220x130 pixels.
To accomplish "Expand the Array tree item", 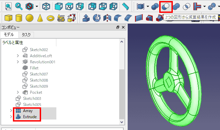I will [11, 111].
